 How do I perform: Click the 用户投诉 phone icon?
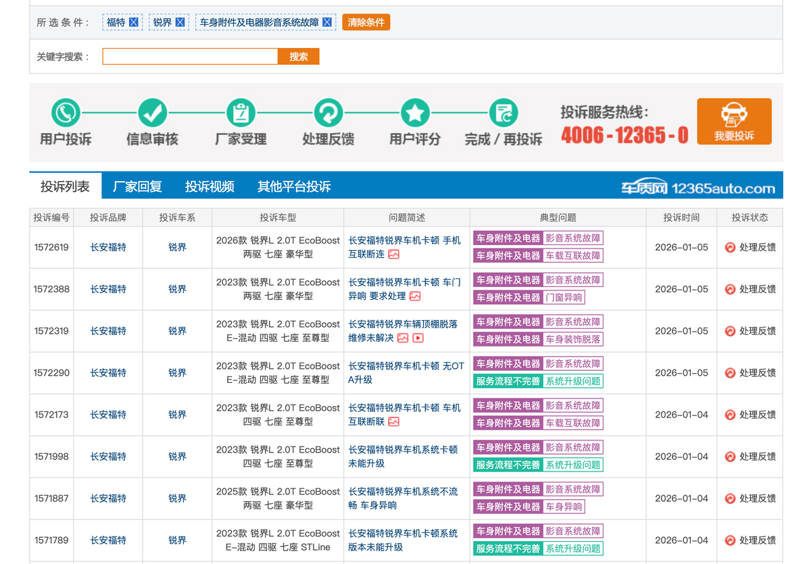(66, 113)
